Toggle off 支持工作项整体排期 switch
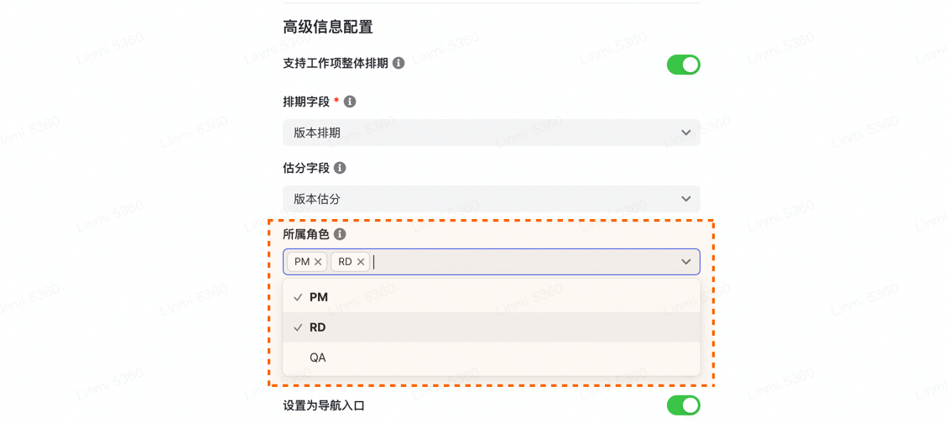 coord(683,64)
